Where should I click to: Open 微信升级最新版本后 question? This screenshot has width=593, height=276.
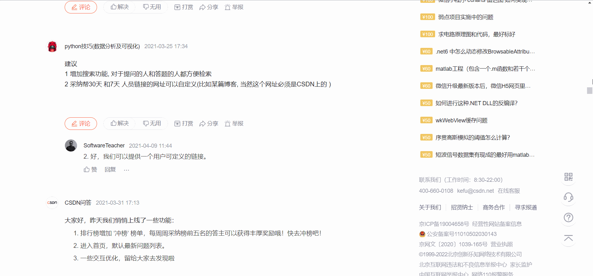483,86
